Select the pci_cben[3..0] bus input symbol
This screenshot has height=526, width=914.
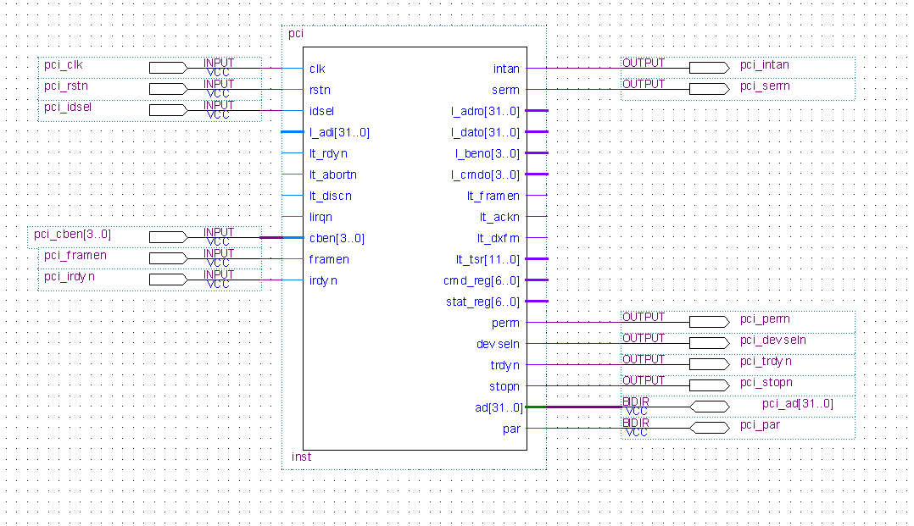tap(170, 235)
